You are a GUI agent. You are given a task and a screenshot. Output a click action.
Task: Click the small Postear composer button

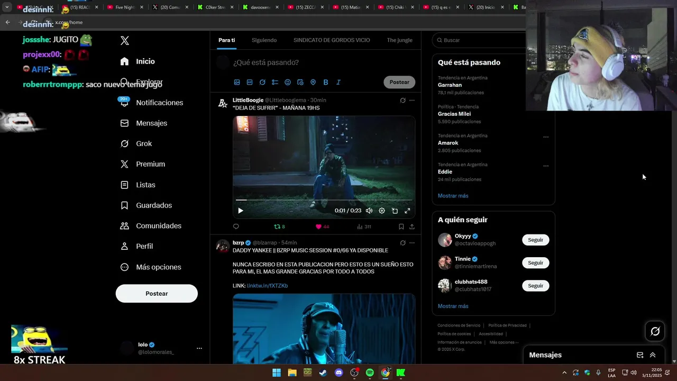click(x=399, y=82)
